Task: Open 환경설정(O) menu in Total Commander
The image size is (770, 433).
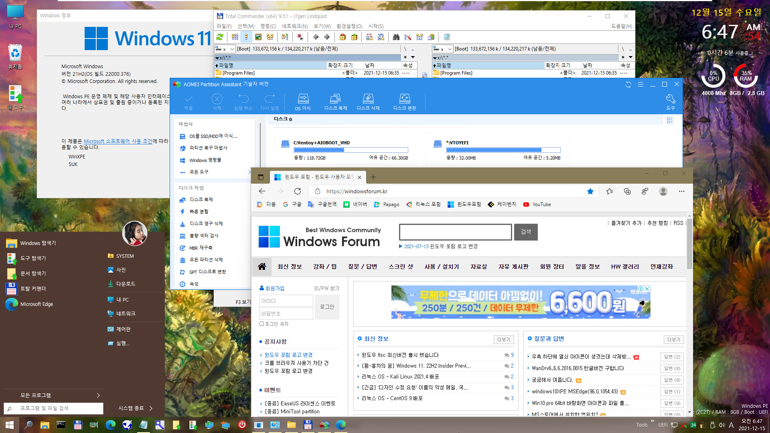Action: click(349, 26)
